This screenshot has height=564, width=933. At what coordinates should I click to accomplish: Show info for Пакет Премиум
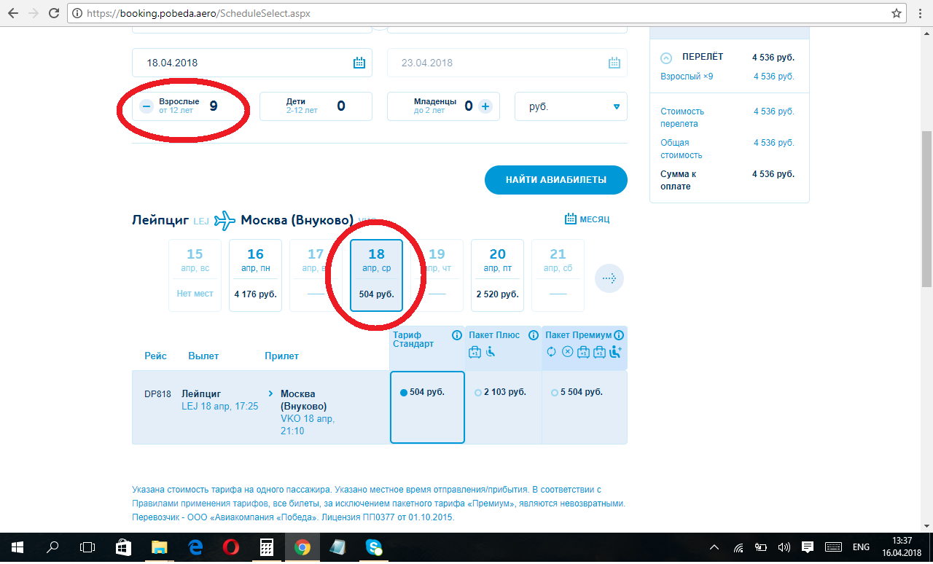[x=619, y=335]
